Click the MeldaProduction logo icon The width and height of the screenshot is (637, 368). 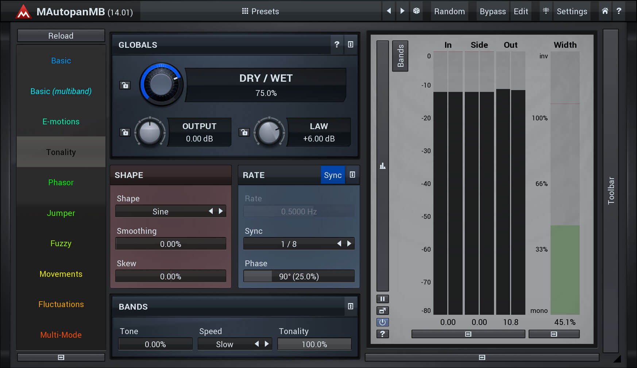tap(23, 12)
